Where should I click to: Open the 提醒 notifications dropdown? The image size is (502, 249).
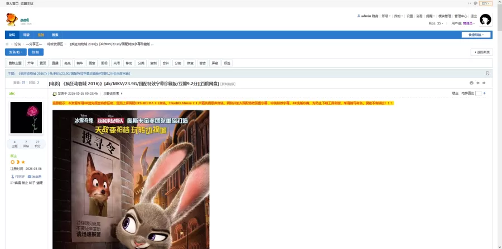pos(430,16)
